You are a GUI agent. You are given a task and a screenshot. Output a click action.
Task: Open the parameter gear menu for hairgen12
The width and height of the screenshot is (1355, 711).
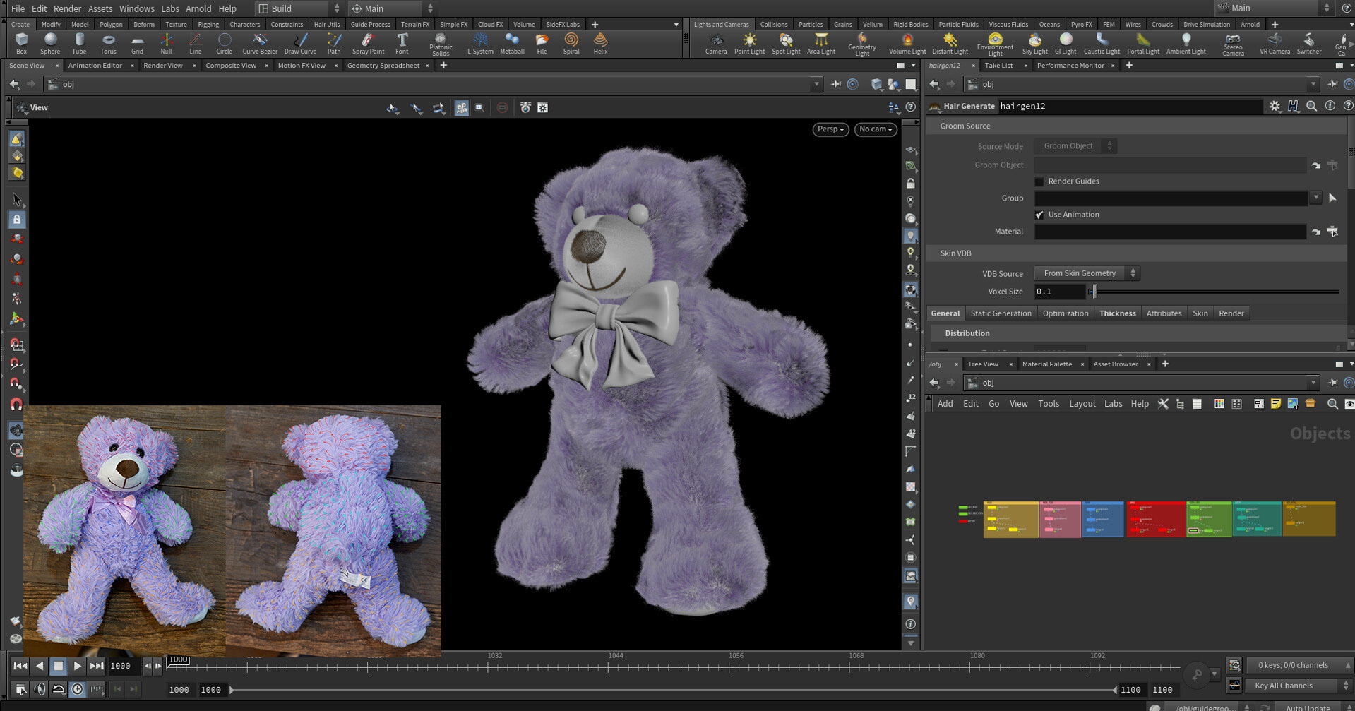coord(1275,106)
